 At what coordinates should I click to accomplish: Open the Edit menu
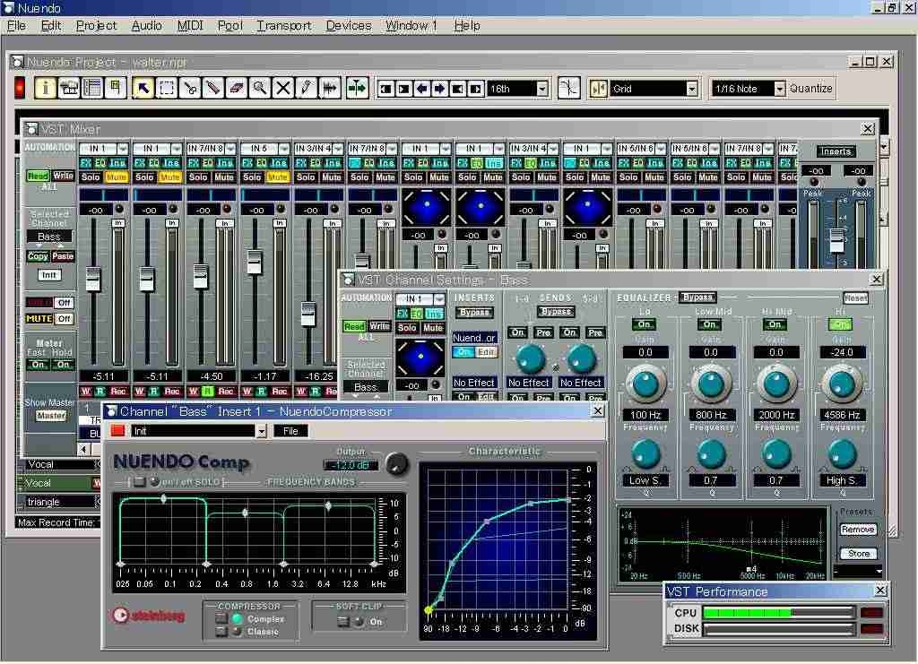point(51,26)
